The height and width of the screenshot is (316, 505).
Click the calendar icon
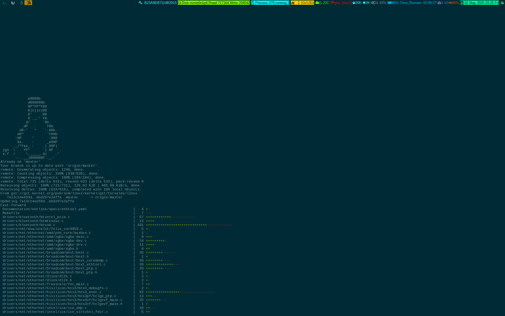(462, 3)
